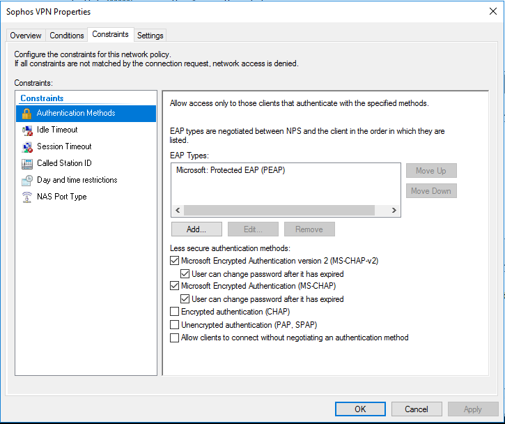The width and height of the screenshot is (505, 424).
Task: Enable Unencrypted authentication (PAP, SPAP)
Action: click(174, 325)
